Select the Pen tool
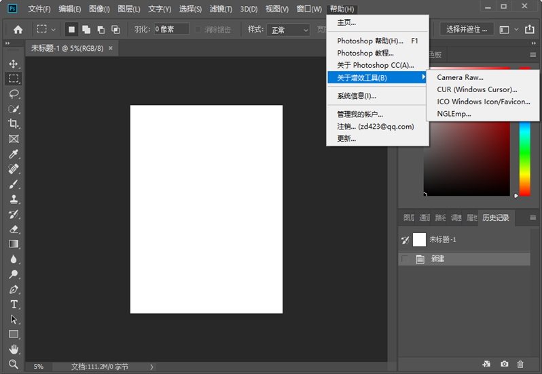 coord(14,289)
